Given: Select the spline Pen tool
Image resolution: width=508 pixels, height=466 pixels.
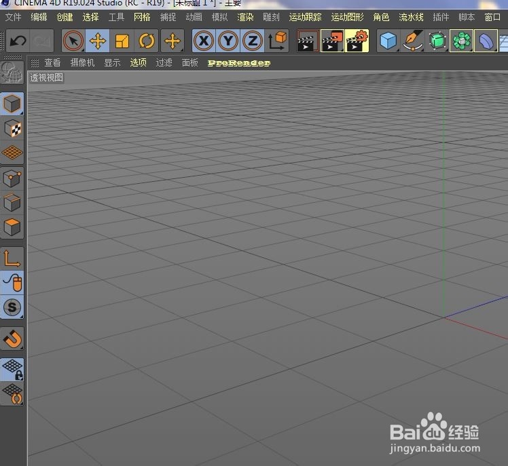Looking at the screenshot, I should tap(413, 41).
